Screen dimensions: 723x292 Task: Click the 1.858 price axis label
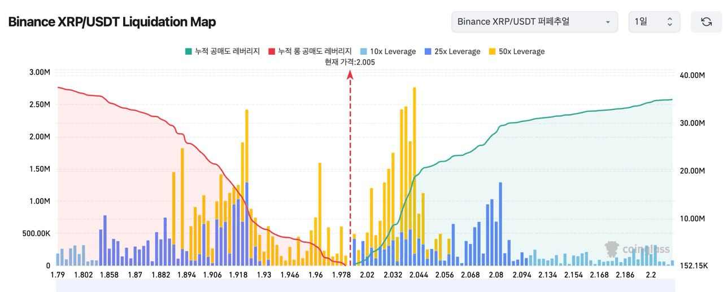pyautogui.click(x=109, y=275)
